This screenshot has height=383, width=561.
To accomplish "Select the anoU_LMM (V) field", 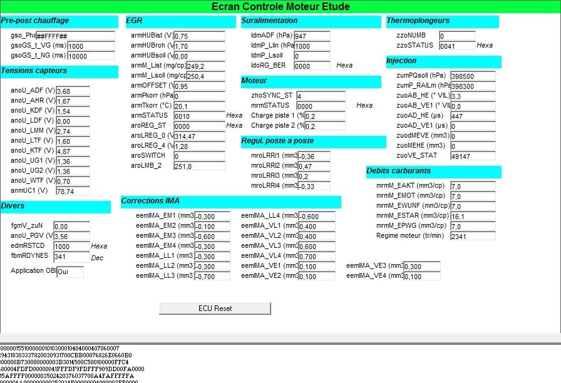I will click(x=73, y=131).
